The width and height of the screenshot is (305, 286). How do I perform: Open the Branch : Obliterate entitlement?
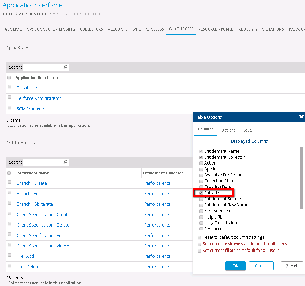(x=35, y=204)
